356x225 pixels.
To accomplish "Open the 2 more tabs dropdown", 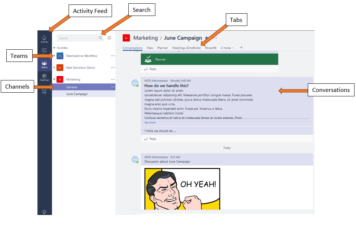I will pyautogui.click(x=227, y=48).
